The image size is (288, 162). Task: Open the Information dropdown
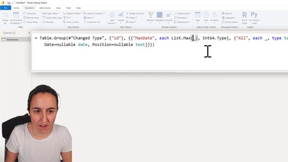(182, 22)
